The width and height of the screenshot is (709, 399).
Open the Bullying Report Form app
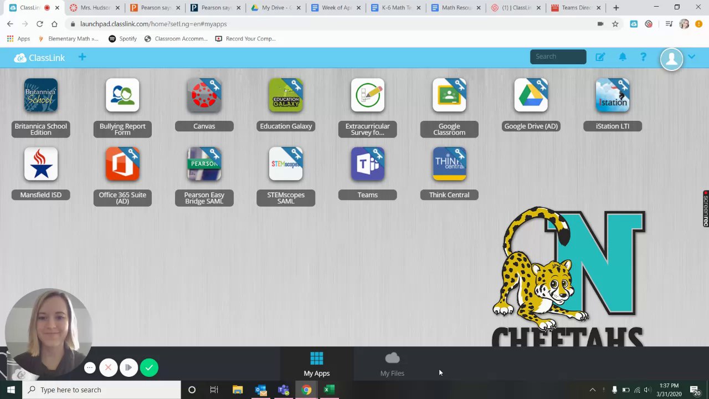(x=122, y=95)
